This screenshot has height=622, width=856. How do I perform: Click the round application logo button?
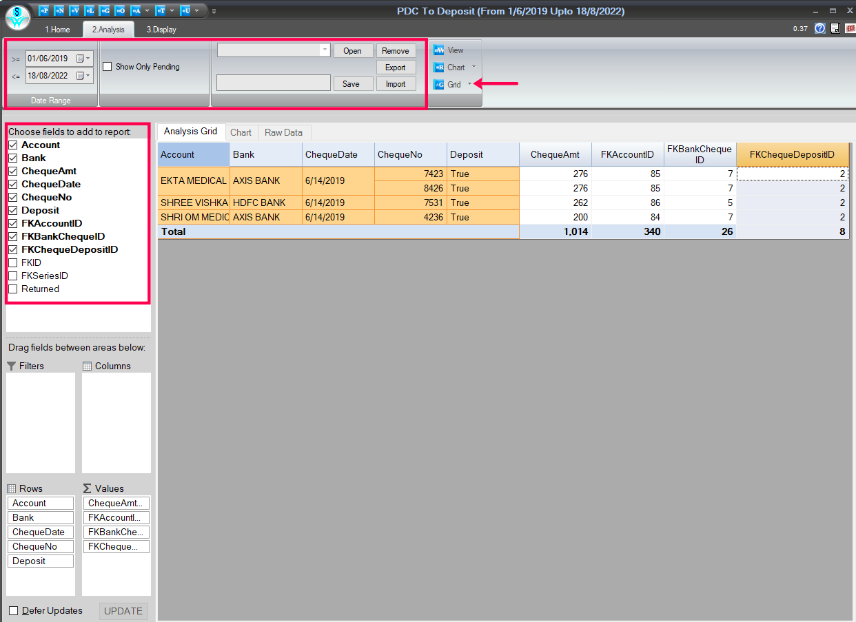(17, 17)
